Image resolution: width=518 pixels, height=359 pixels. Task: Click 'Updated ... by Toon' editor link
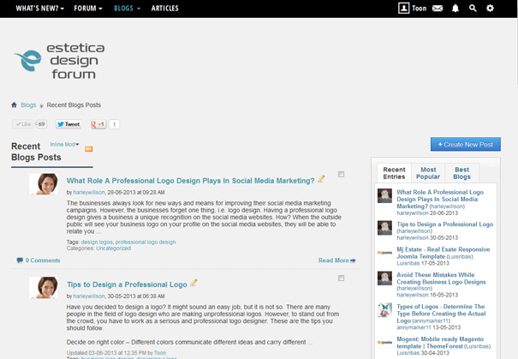(x=160, y=353)
